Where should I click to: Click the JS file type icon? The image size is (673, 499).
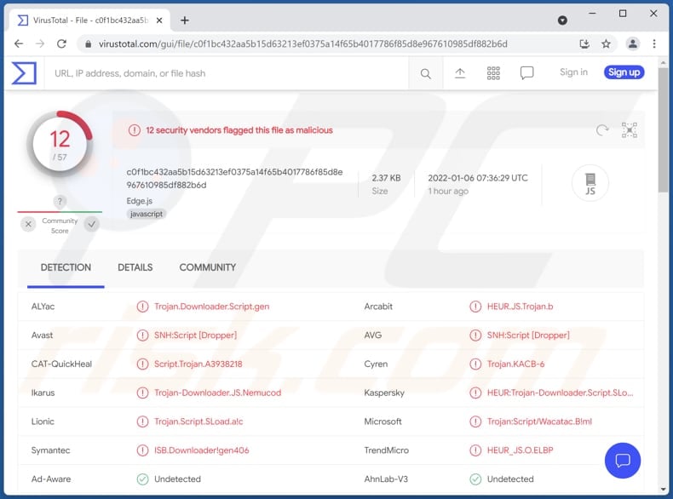point(590,183)
